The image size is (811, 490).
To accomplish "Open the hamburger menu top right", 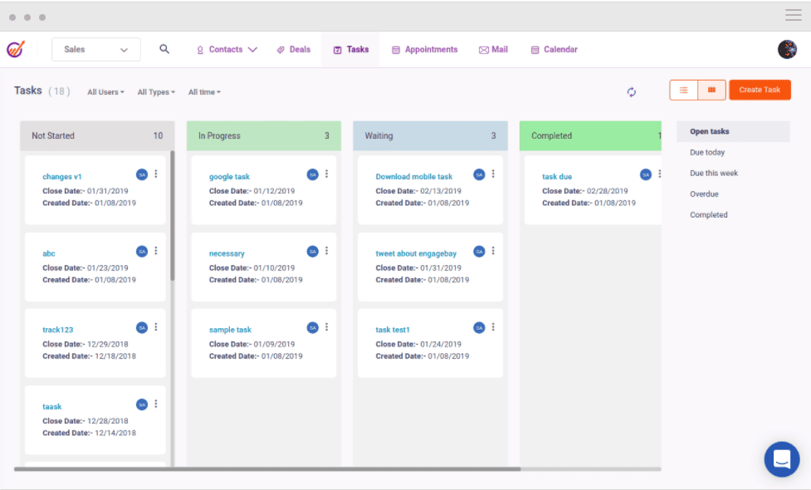I will 793,15.
